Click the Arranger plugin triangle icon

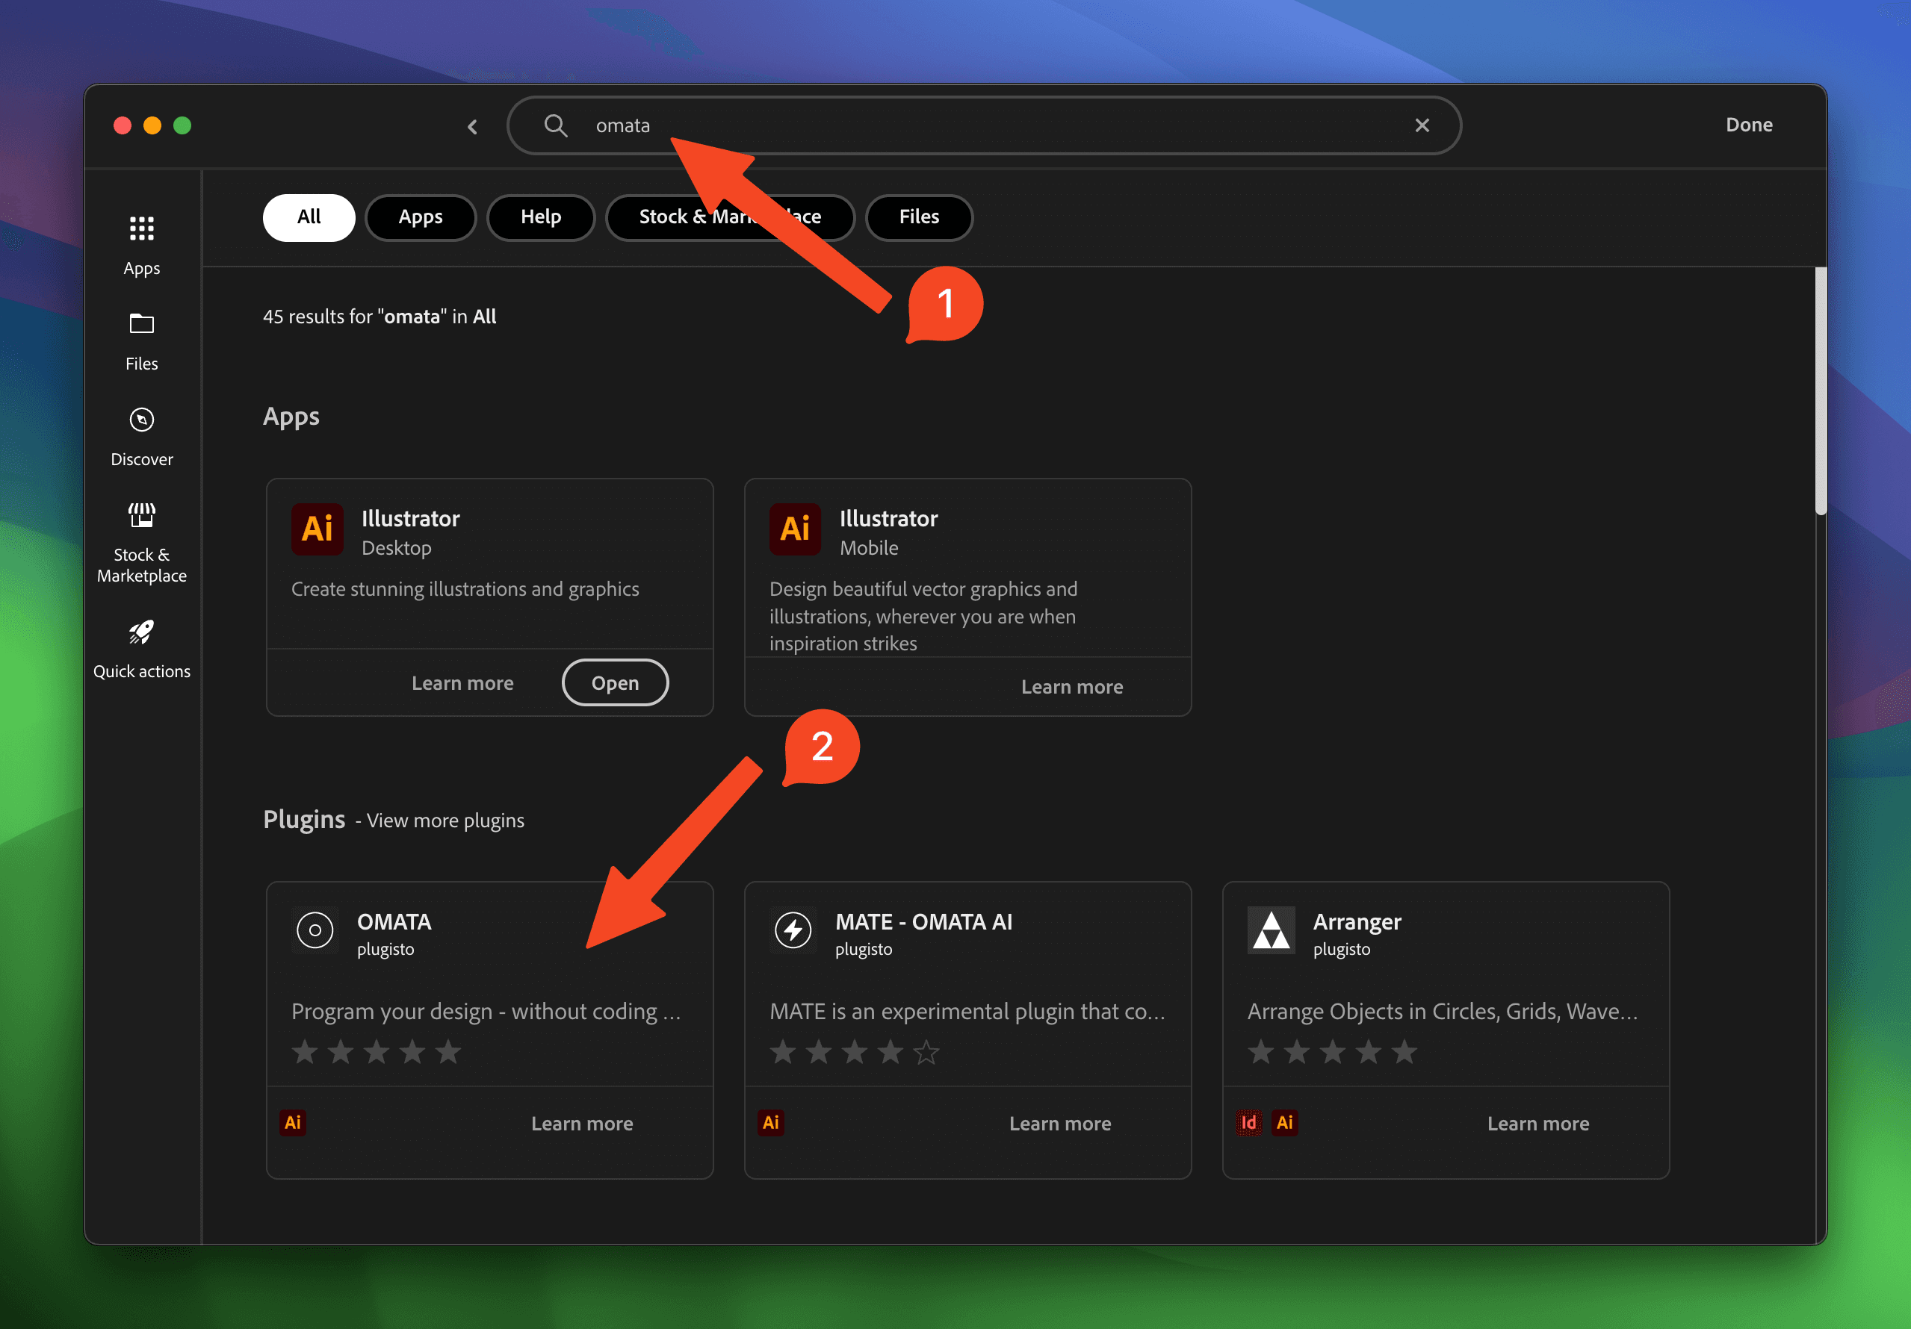[x=1270, y=930]
